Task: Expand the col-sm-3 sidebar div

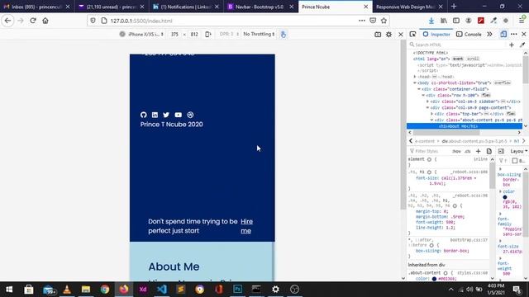Action: [x=427, y=101]
